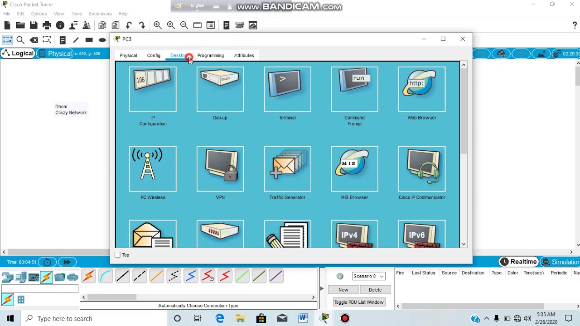Click the New file toolbar icon
The image size is (580, 326).
[7, 25]
